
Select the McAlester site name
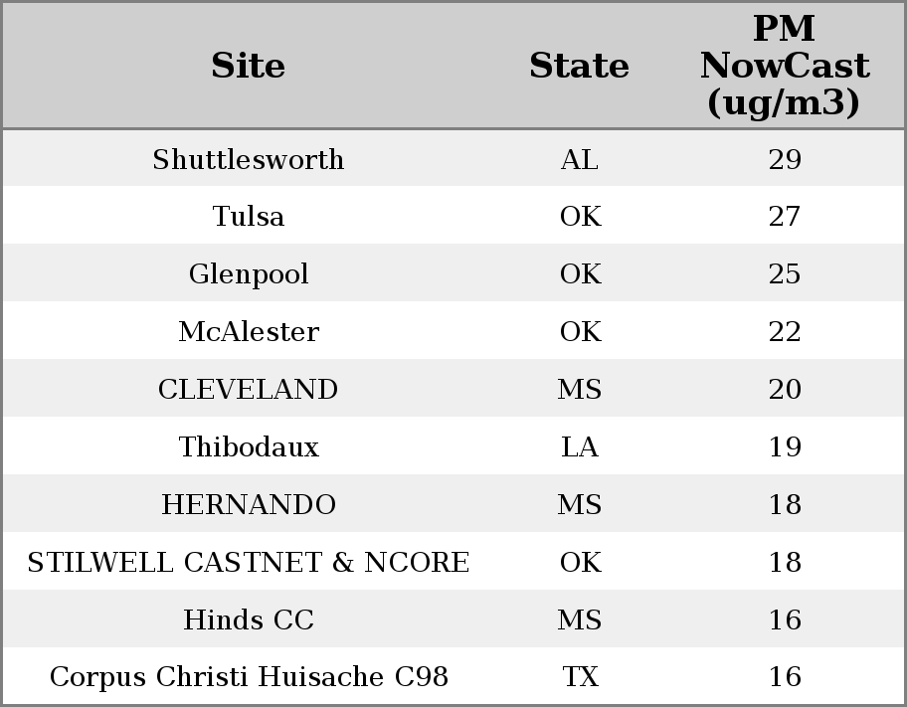tap(249, 331)
